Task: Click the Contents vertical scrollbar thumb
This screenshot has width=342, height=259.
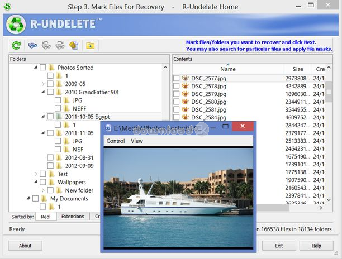Action: click(329, 92)
